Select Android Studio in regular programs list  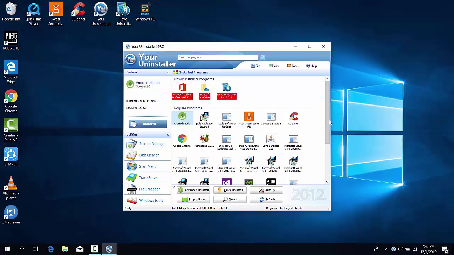click(x=182, y=119)
